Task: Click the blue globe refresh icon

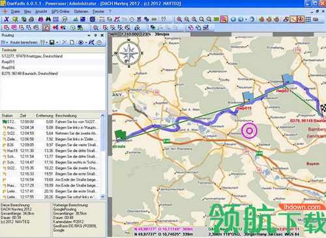Action: pyautogui.click(x=252, y=20)
